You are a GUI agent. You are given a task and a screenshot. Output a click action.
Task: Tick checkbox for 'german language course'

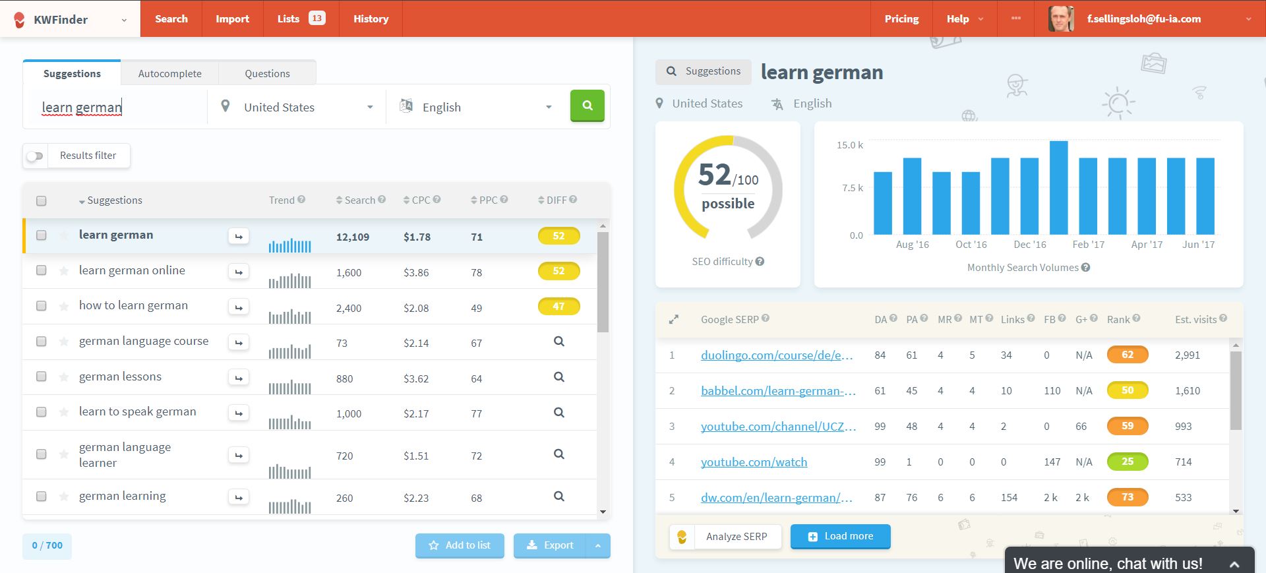[41, 342]
